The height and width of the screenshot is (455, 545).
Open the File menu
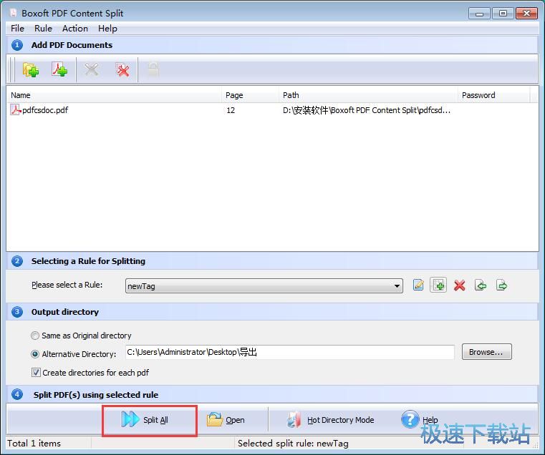[x=17, y=29]
